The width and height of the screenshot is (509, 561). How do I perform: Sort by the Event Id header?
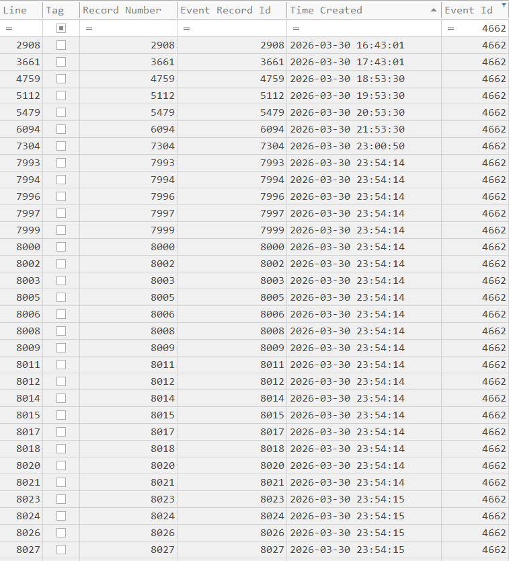(x=475, y=10)
